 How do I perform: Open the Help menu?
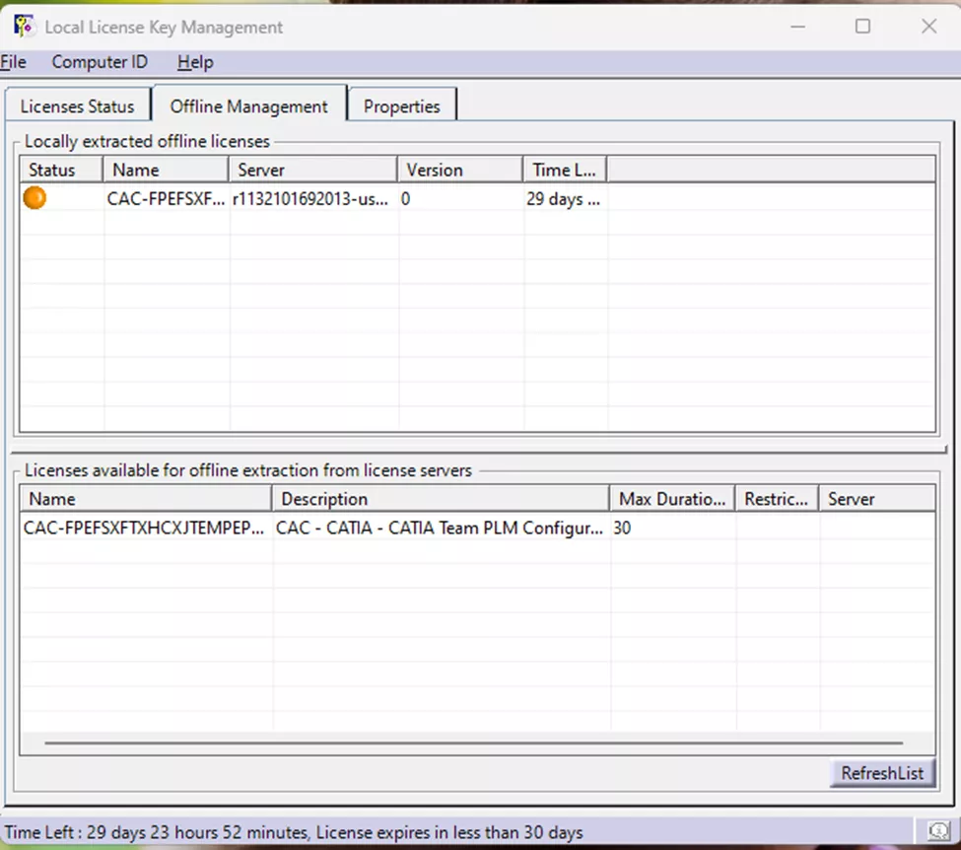(194, 61)
